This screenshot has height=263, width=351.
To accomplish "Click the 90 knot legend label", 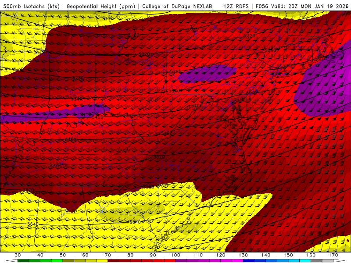I will [x=153, y=255].
